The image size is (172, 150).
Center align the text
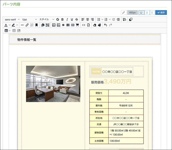[x=88, y=19]
